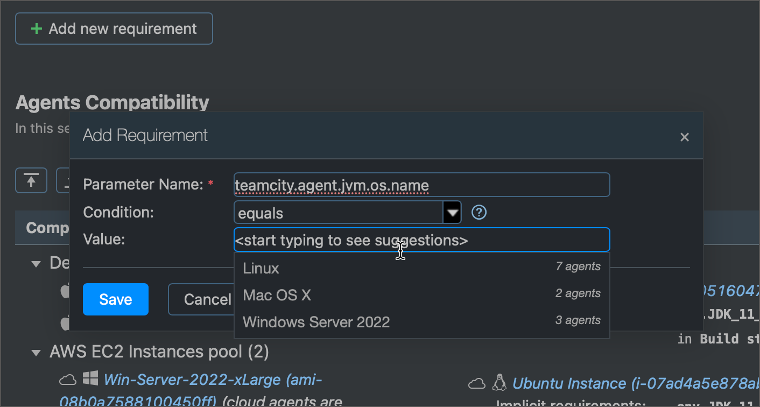This screenshot has height=407, width=760.
Task: Collapse the AWS EC2 Instances pool section
Action: pyautogui.click(x=36, y=352)
